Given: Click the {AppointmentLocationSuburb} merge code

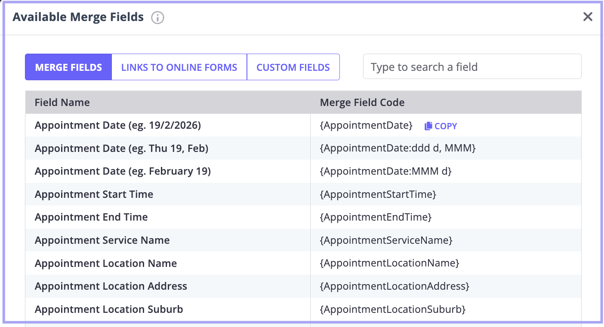Looking at the screenshot, I should pyautogui.click(x=392, y=309).
